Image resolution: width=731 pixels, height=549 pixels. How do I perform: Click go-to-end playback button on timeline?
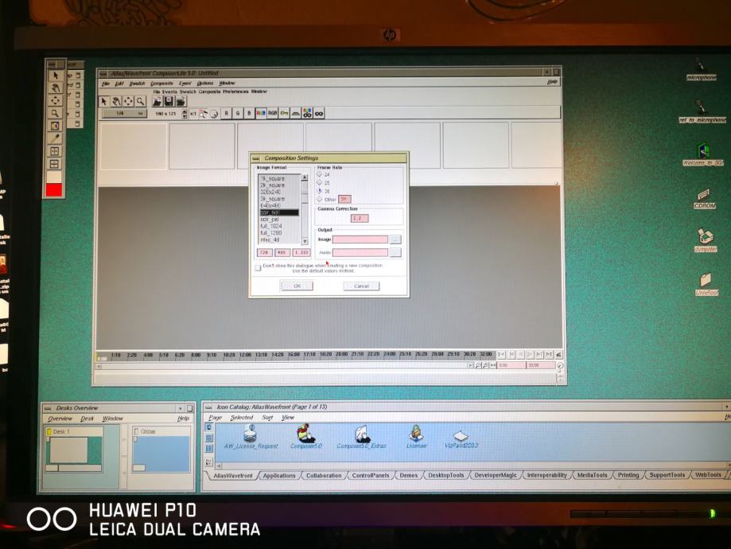coord(549,355)
